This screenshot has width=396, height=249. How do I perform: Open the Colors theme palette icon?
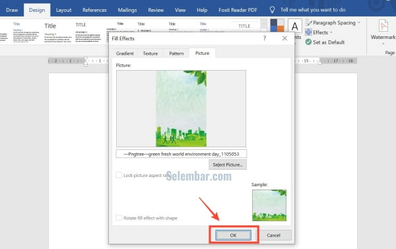coord(277,25)
